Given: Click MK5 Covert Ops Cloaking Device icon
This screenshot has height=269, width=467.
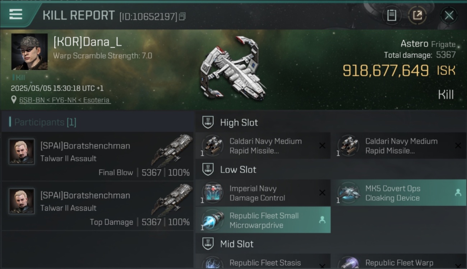Looking at the screenshot, I should [348, 193].
